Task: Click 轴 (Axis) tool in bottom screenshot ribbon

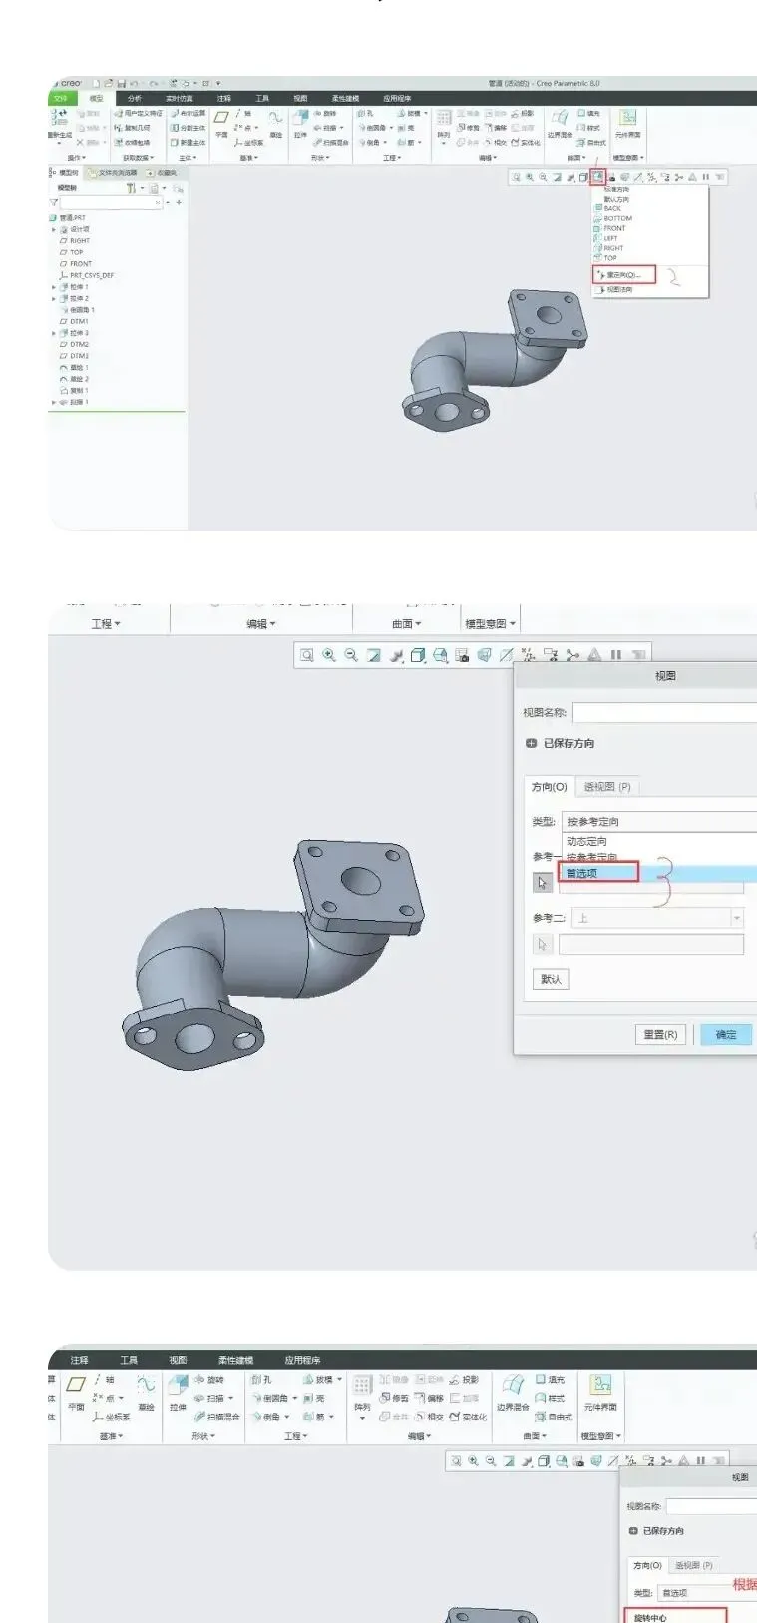Action: (105, 1380)
